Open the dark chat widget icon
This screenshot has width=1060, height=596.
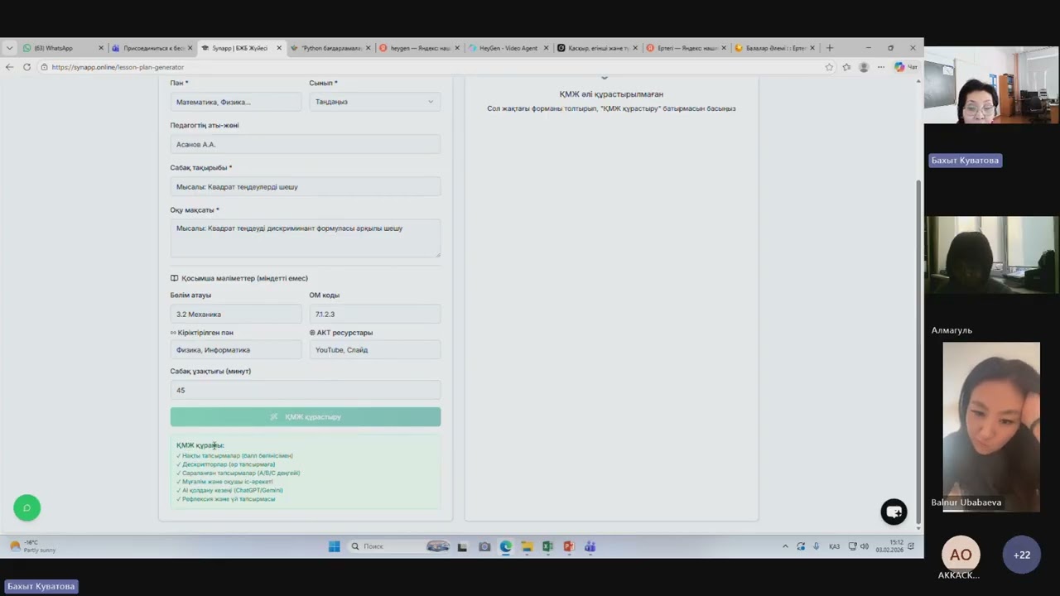coord(894,512)
